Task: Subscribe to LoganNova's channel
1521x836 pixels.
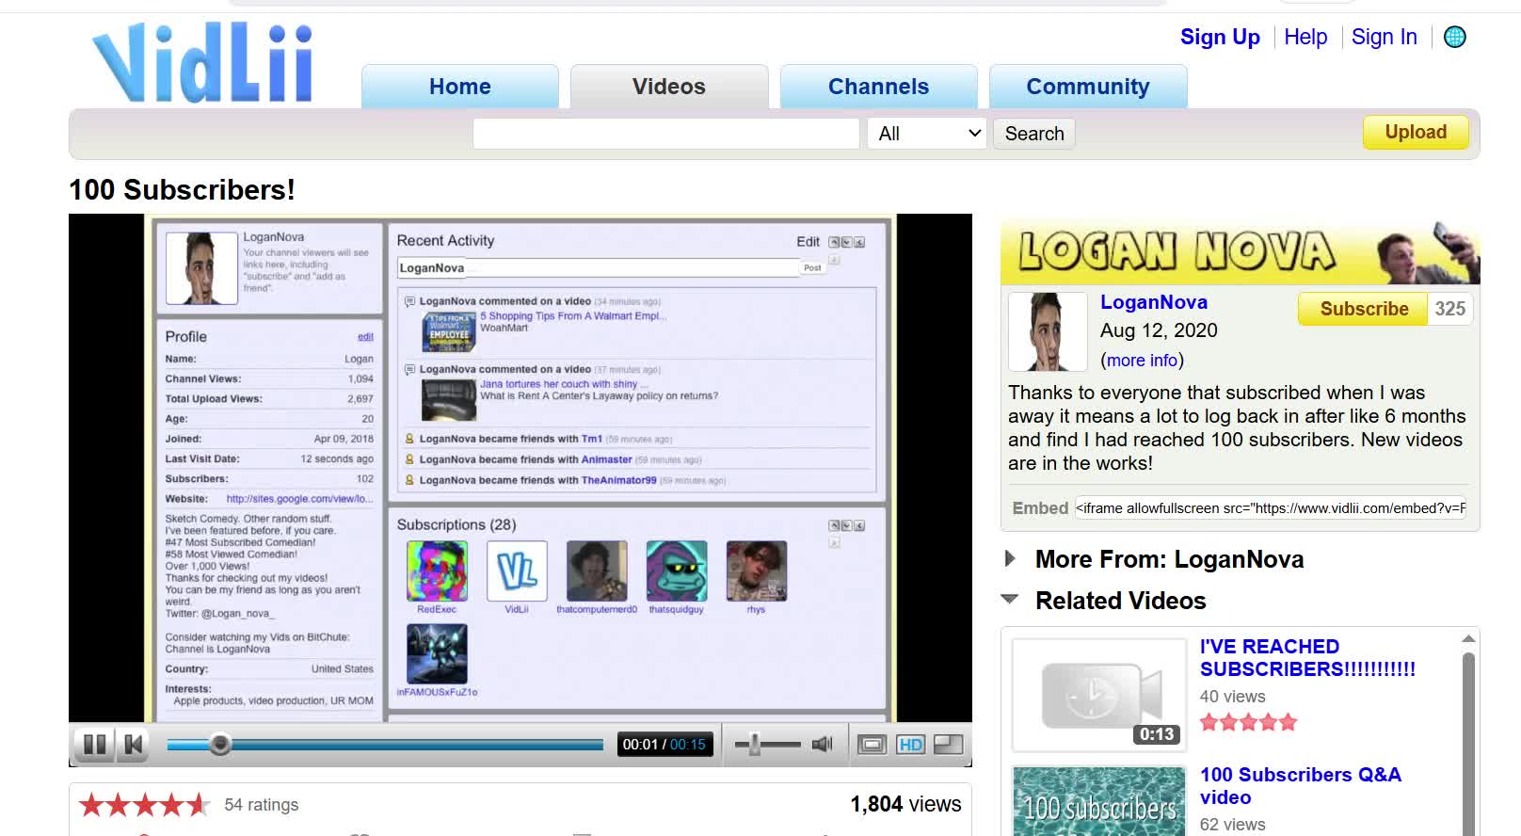Action: 1363,309
